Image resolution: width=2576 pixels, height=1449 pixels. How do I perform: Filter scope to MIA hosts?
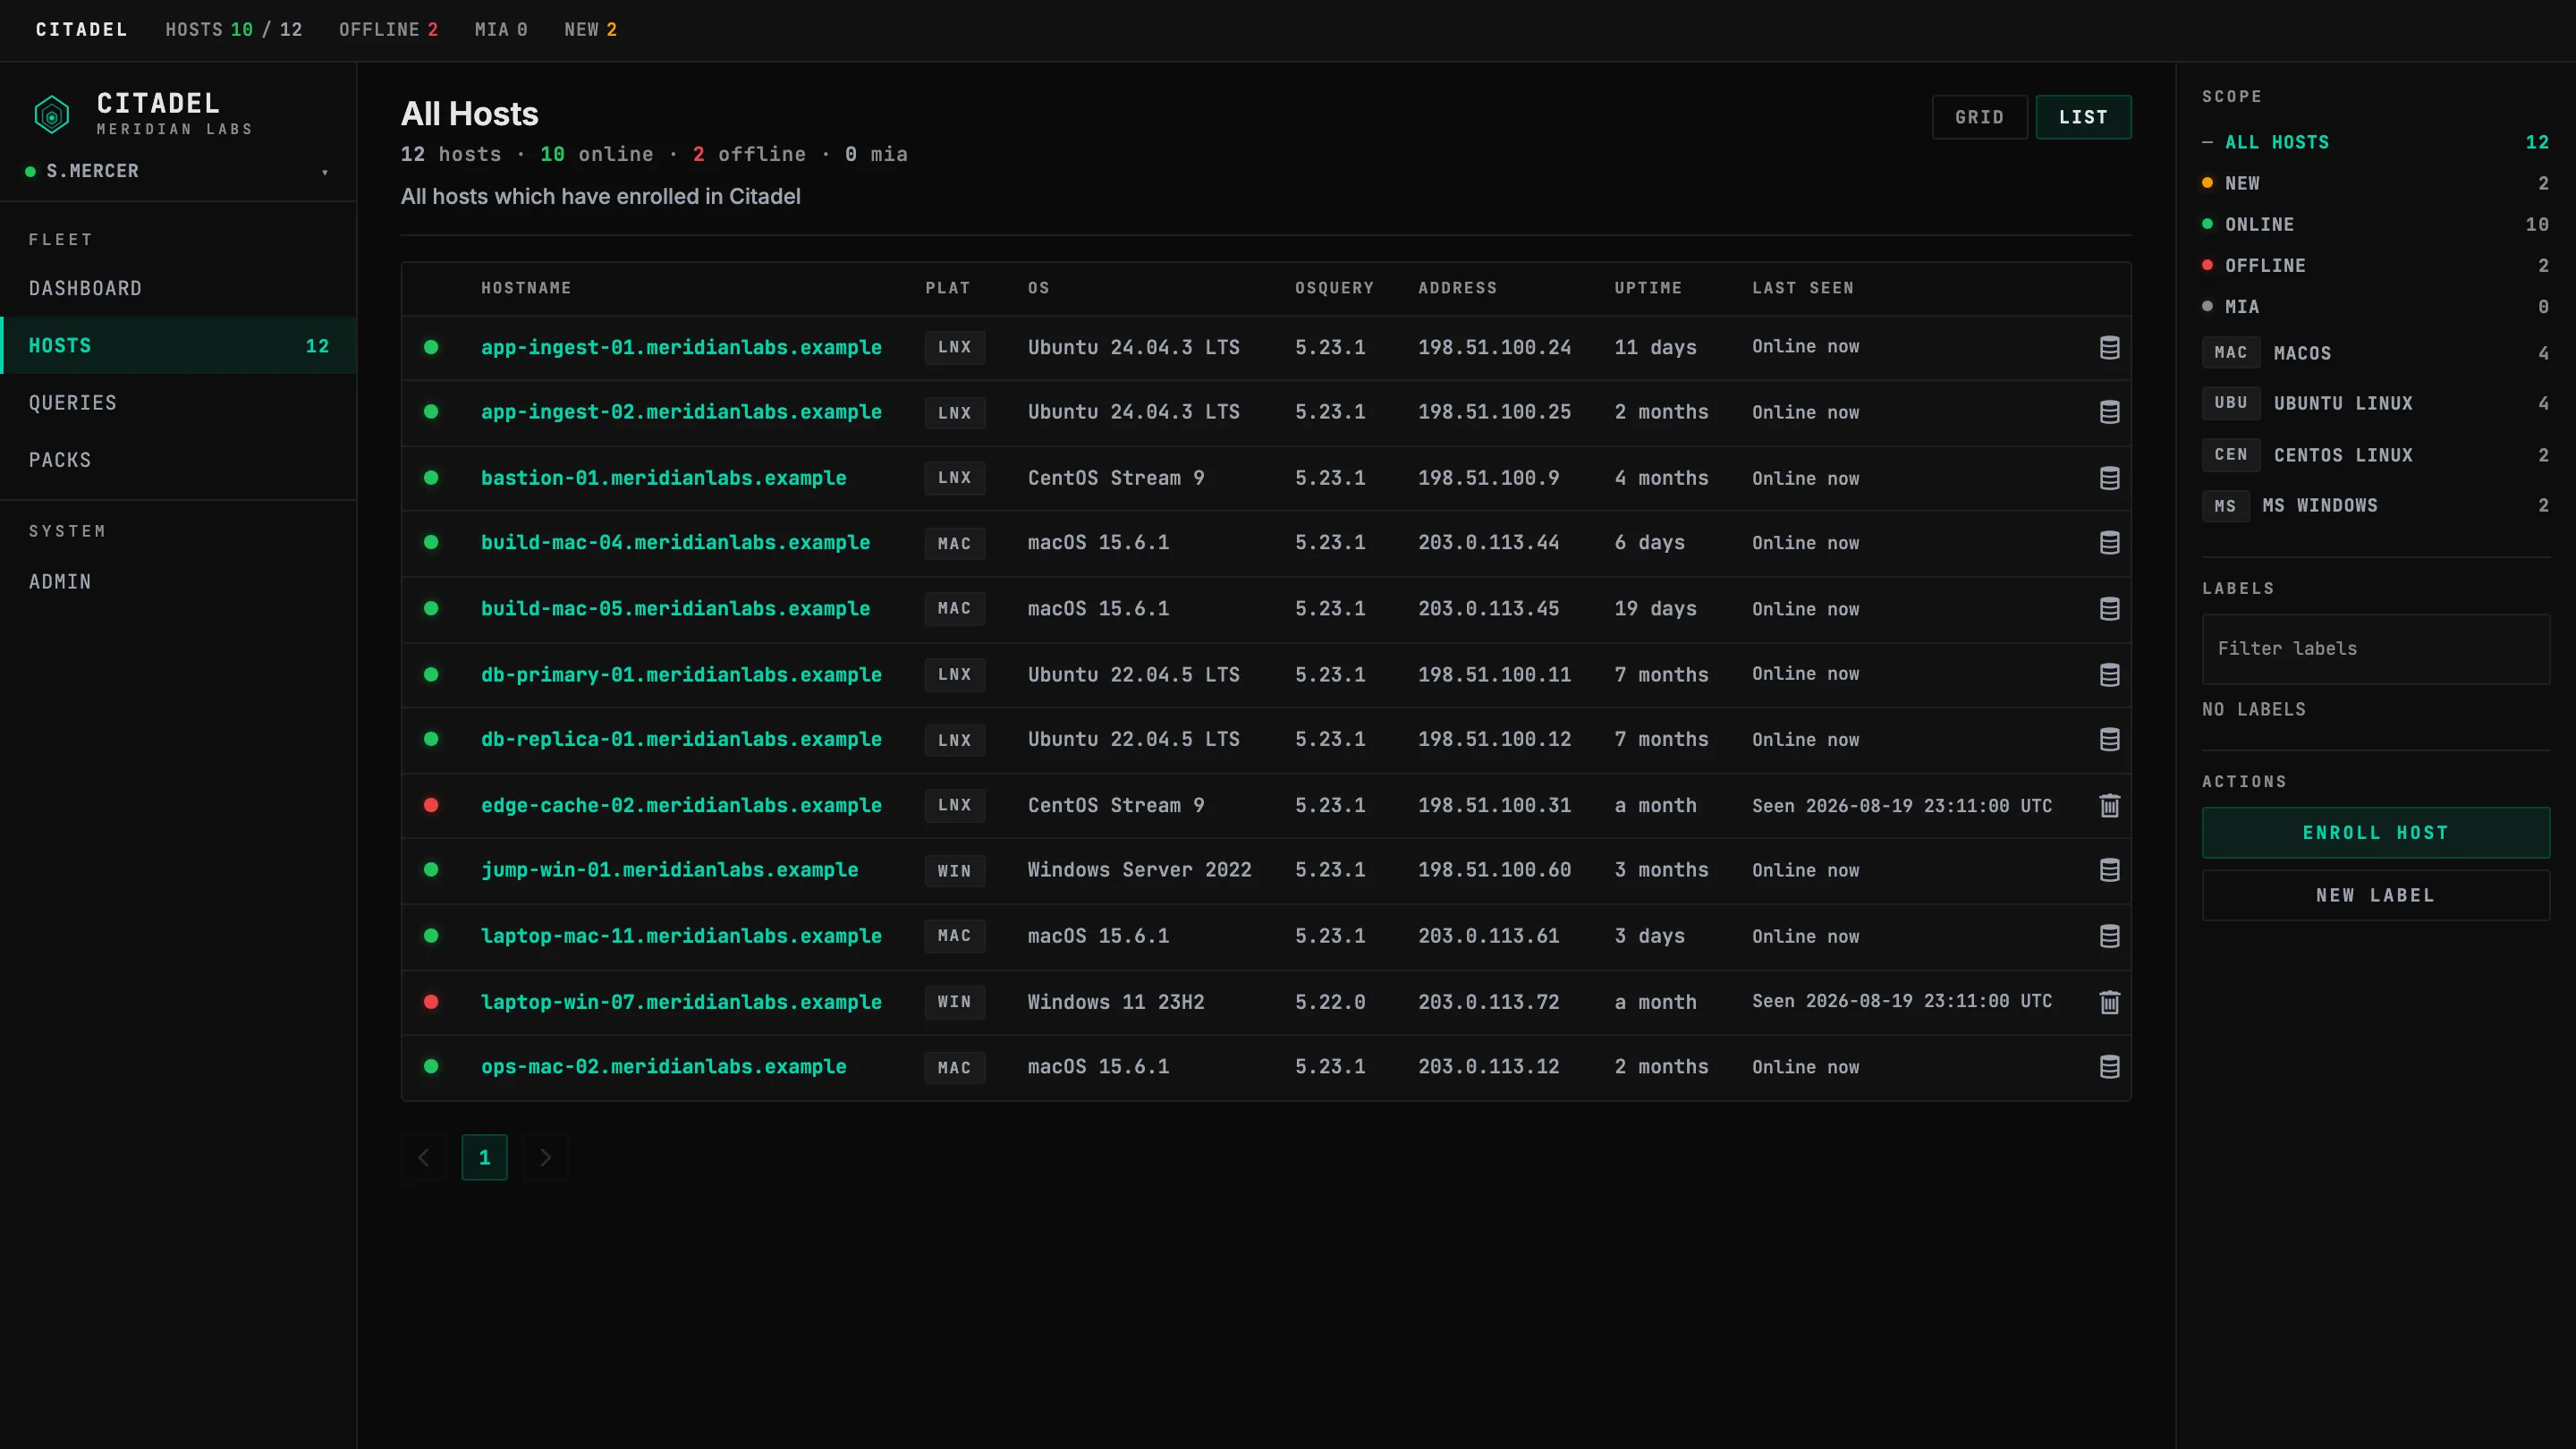[2375, 307]
